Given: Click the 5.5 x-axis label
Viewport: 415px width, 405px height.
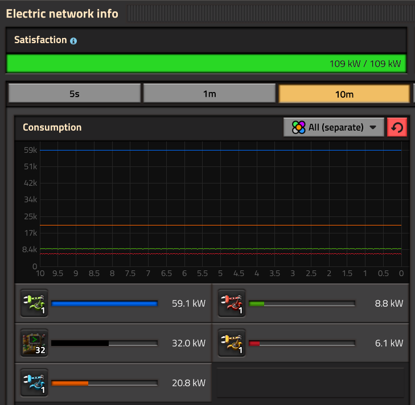Looking at the screenshot, I should [202, 273].
